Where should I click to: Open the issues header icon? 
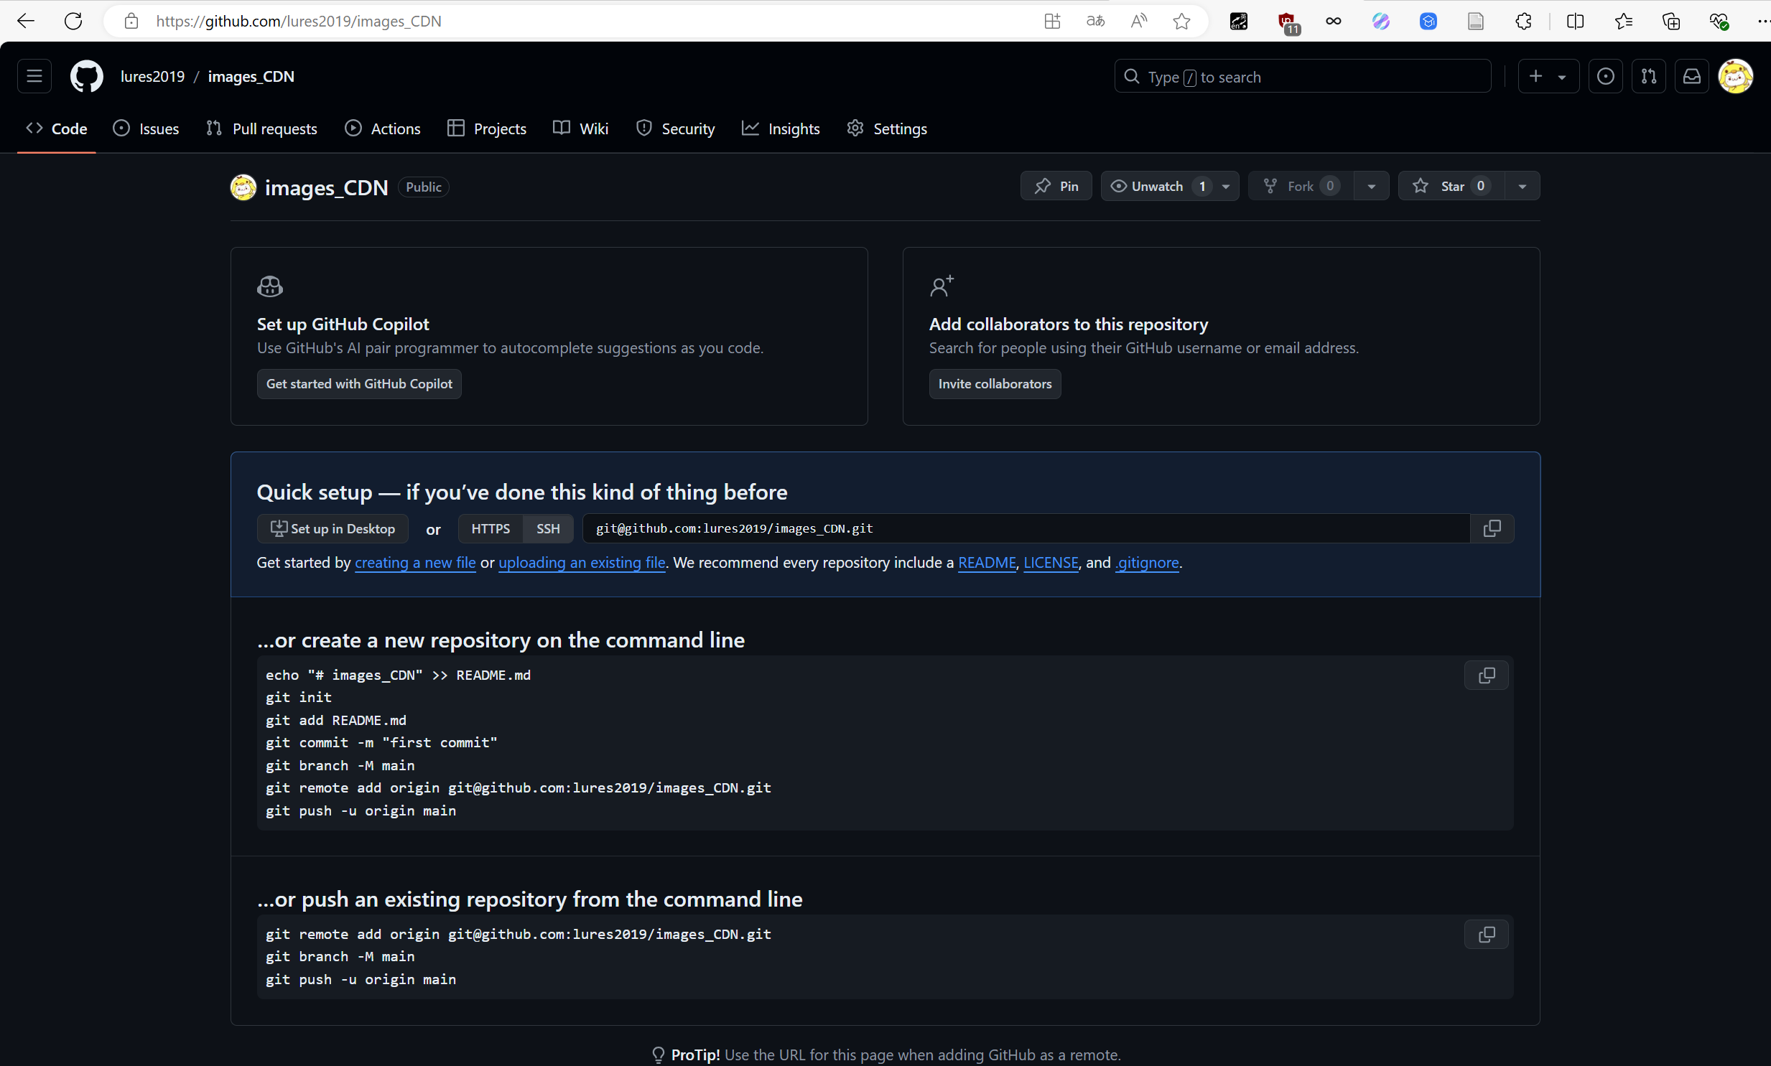point(1605,76)
